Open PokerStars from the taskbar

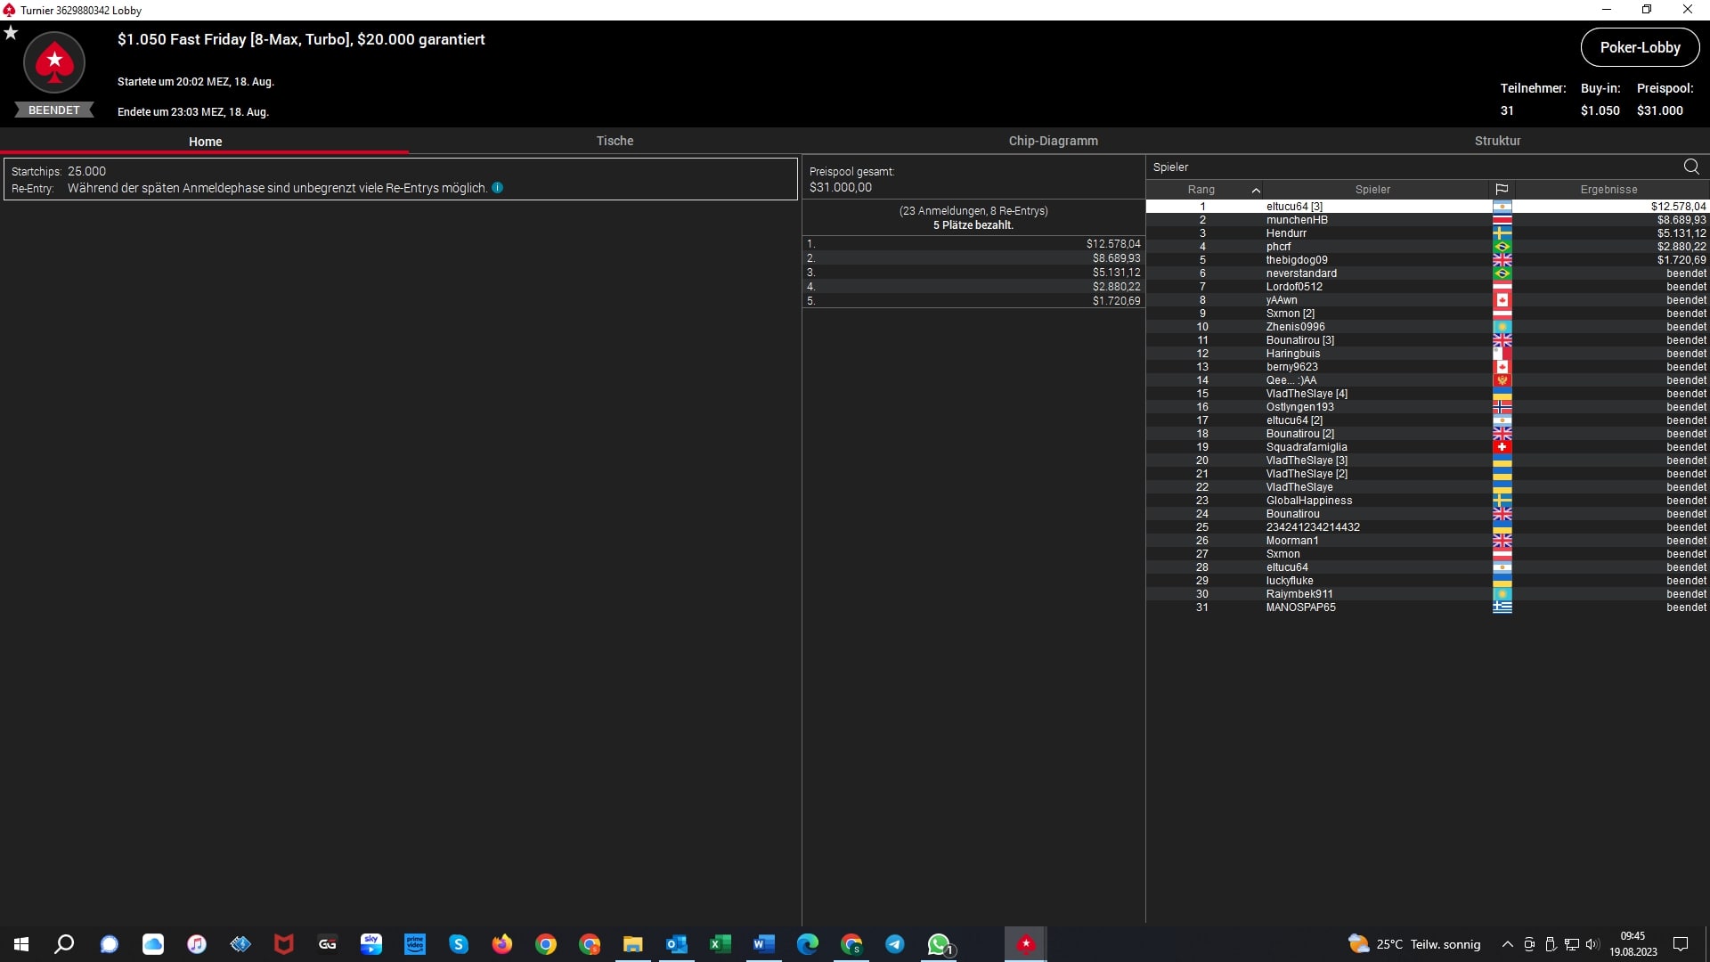1025,944
